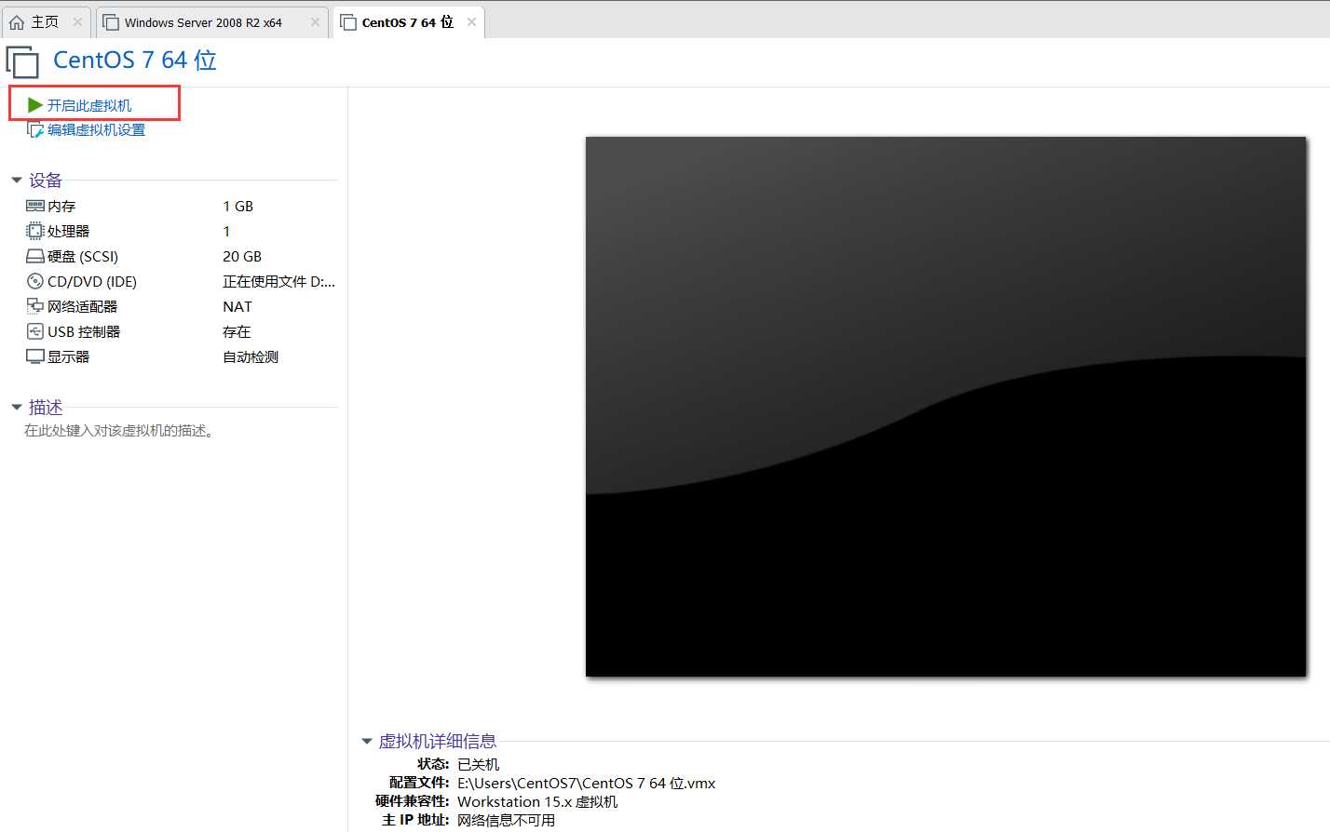Click 网络信息不可用 IP address value
Viewport: 1330px width, 832px height.
click(506, 820)
